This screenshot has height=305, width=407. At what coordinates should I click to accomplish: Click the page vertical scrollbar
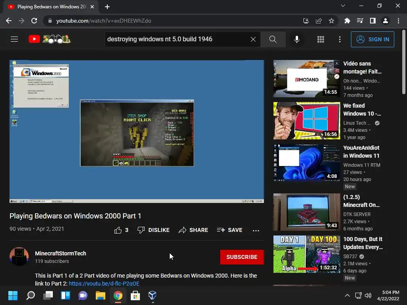coord(404,62)
